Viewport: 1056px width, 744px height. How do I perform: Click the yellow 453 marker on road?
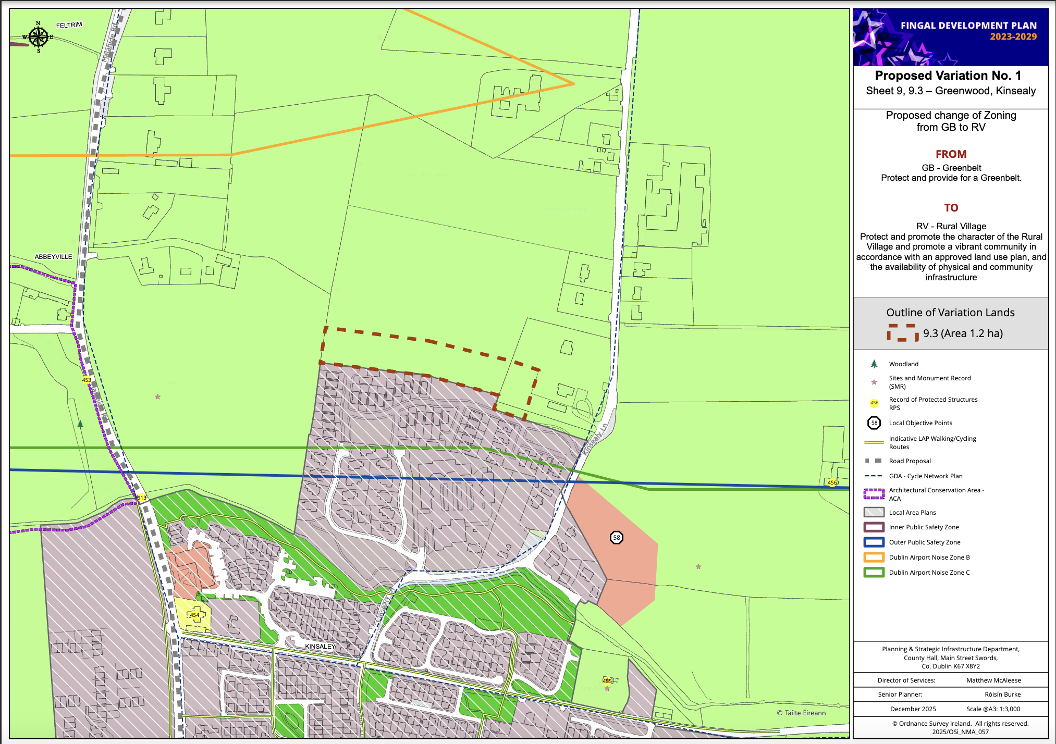[x=87, y=380]
